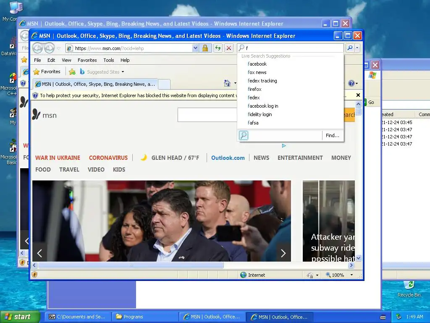Screen dimensions: 430x323
Task: Click the blue Help question mark icon
Action: tap(351, 83)
